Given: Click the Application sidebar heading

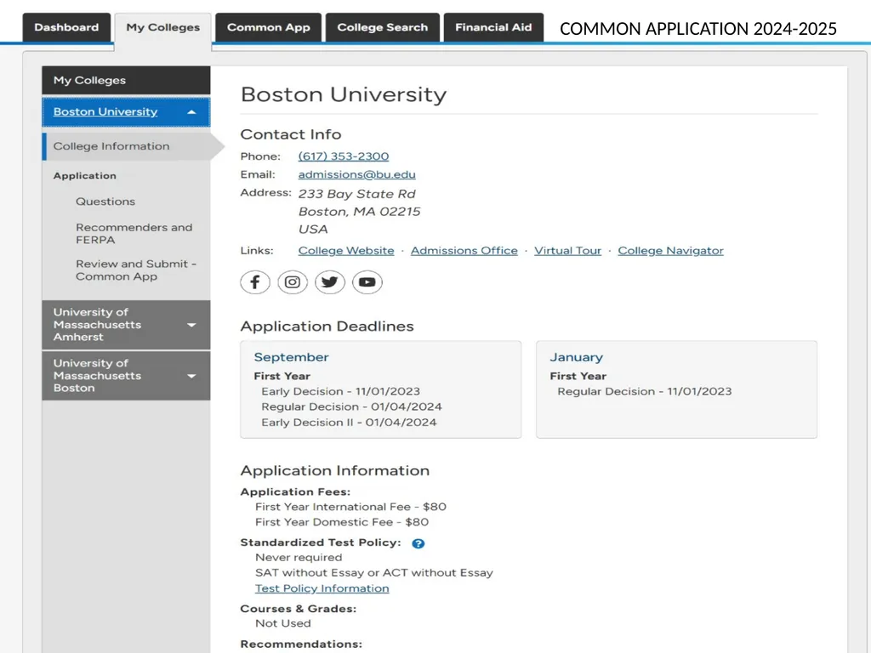Looking at the screenshot, I should 85,175.
